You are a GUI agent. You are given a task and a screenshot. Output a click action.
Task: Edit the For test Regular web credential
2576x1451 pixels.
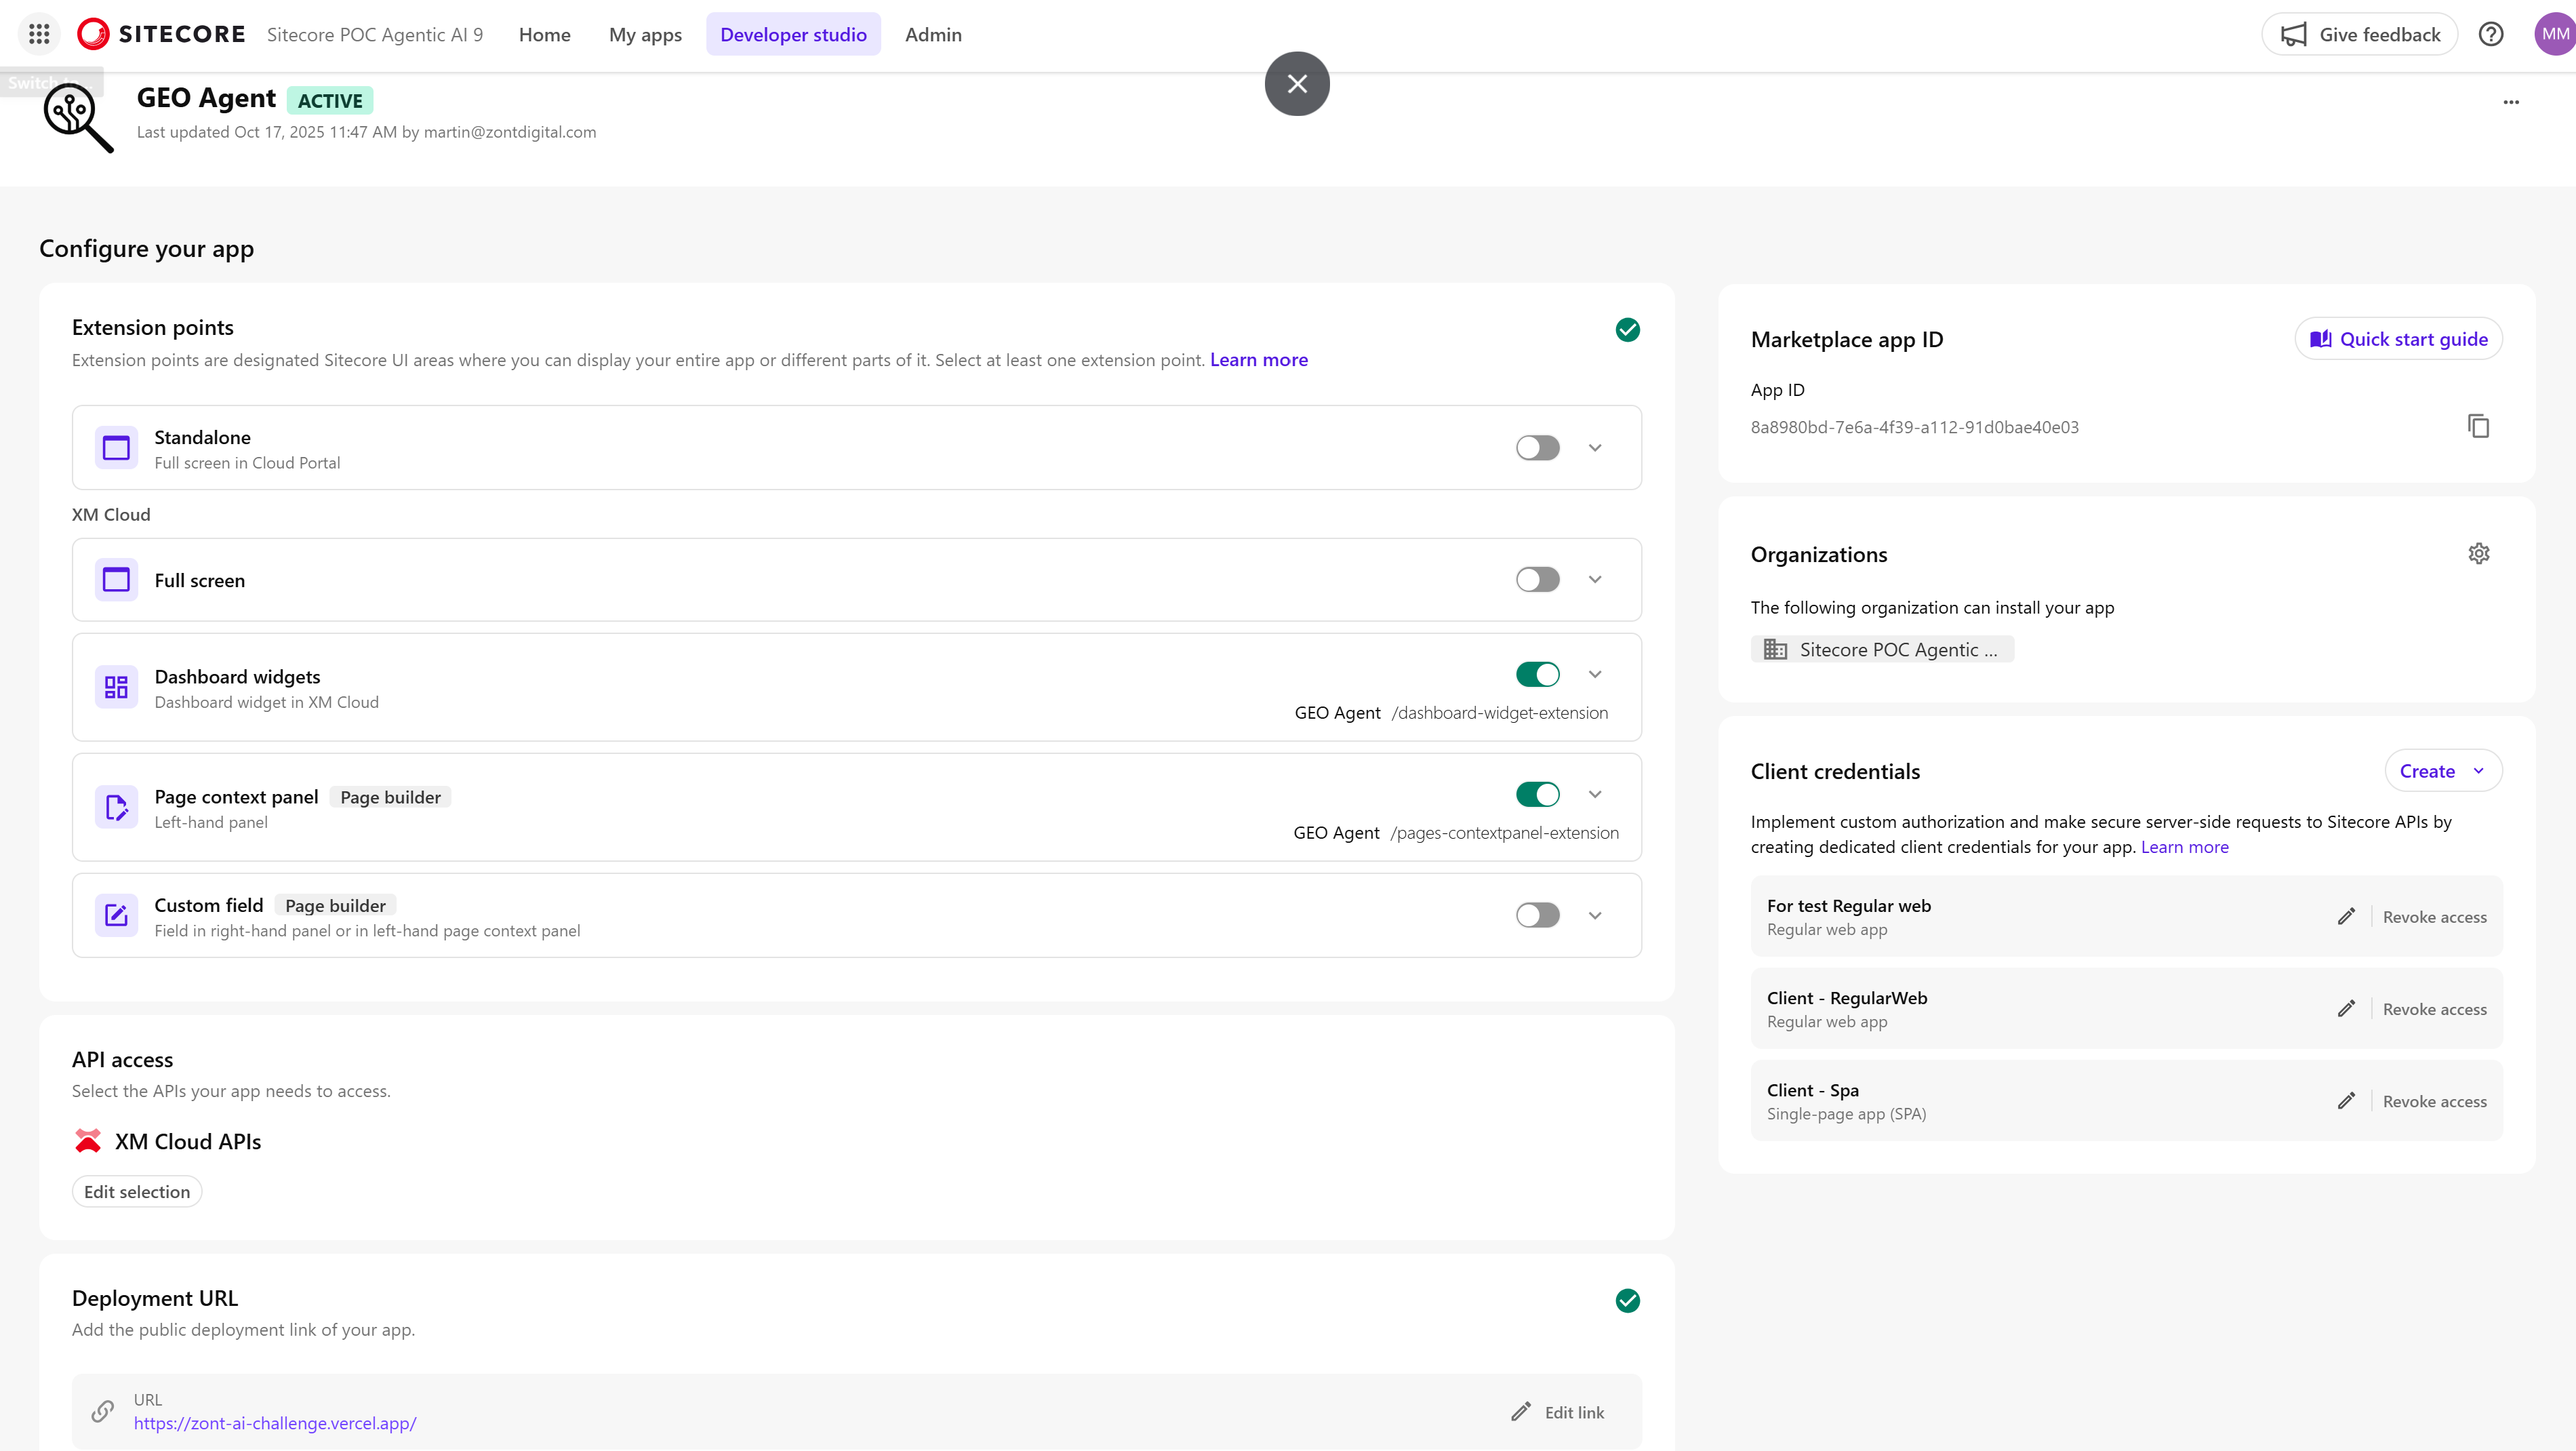tap(2346, 916)
